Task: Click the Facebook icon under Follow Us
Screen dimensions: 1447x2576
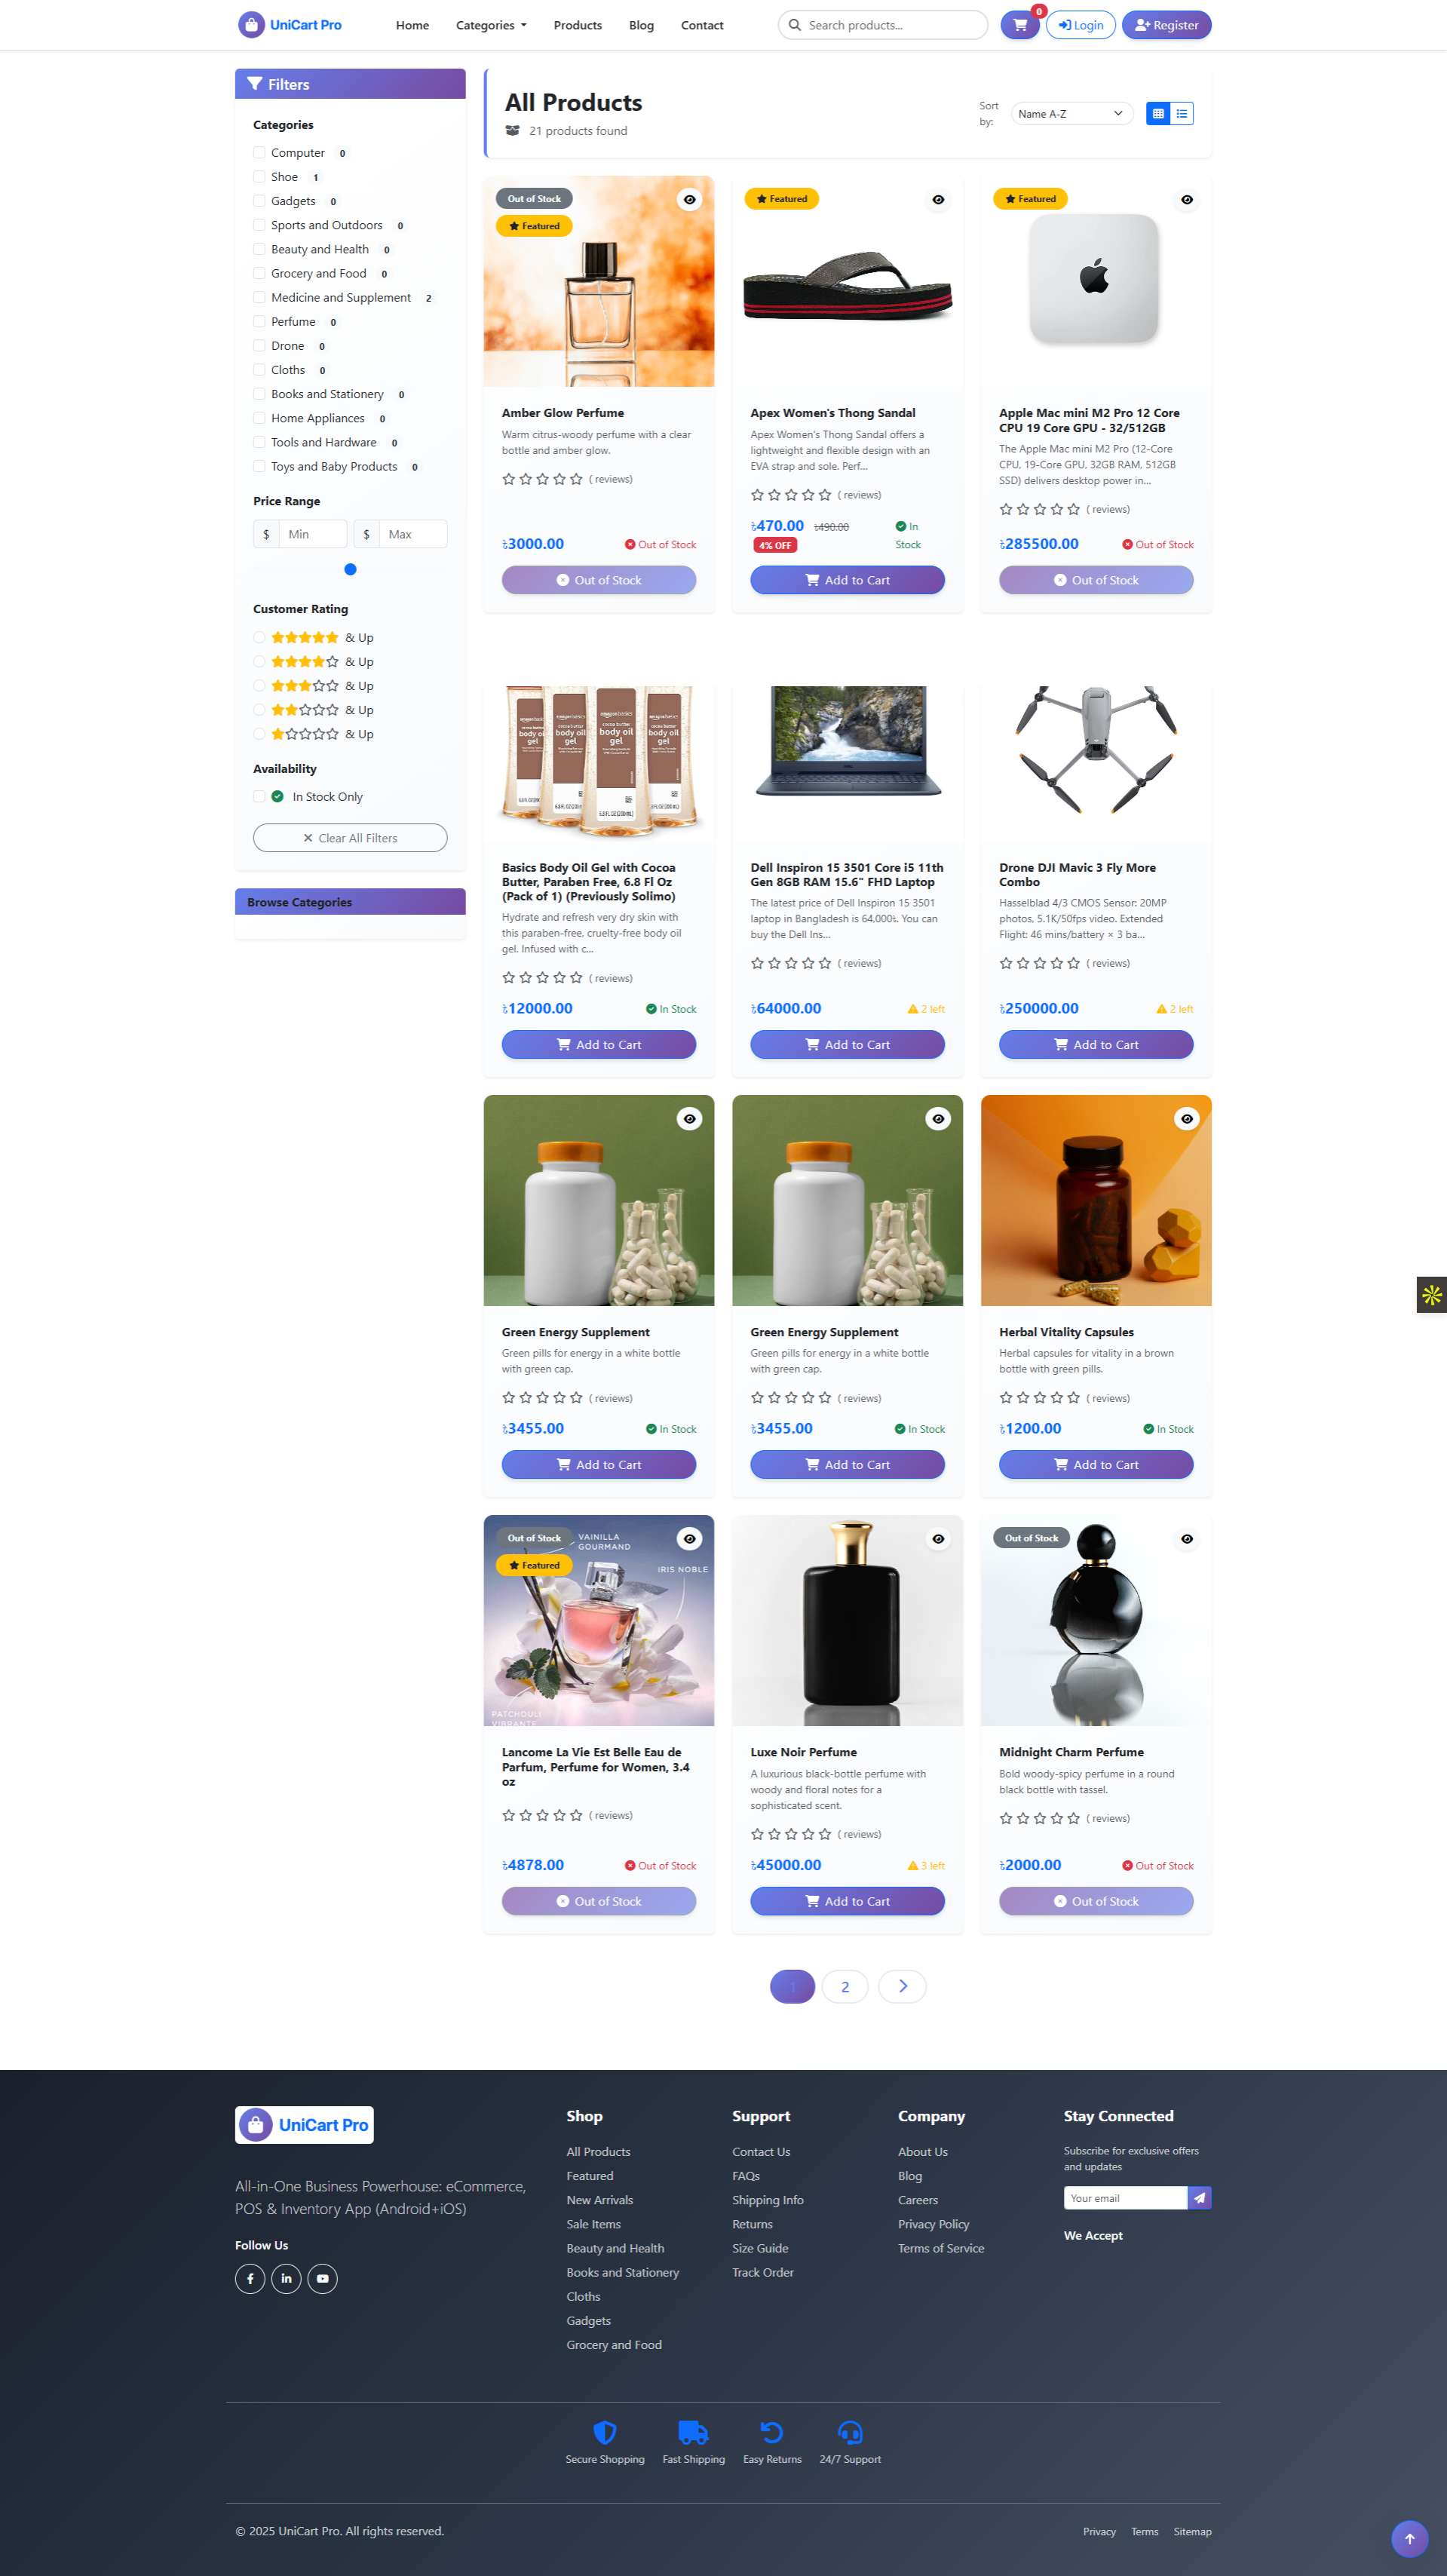Action: click(250, 2278)
